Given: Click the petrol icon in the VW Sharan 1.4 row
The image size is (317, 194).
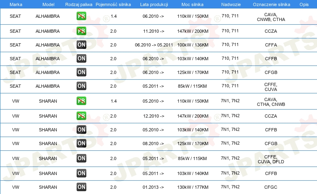Looking at the screenshot, I should click(81, 101).
